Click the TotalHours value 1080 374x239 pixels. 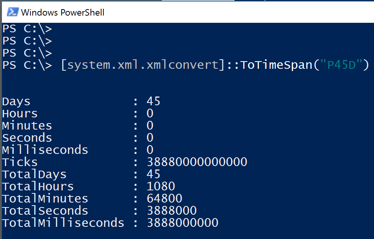pyautogui.click(x=160, y=186)
